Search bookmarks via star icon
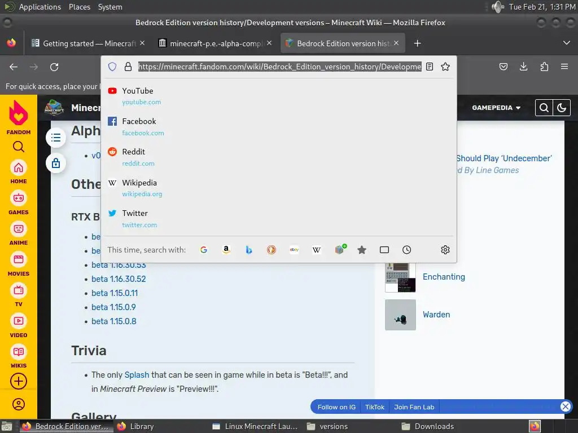The image size is (578, 433). 362,250
